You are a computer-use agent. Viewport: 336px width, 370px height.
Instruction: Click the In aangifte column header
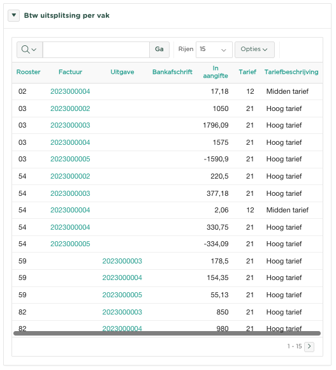point(215,72)
